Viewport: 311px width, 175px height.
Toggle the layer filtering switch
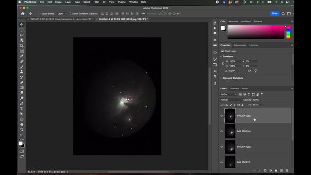point(262,94)
